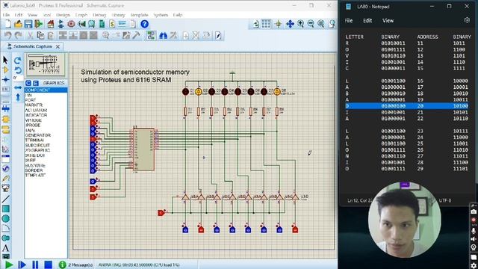
Task: Open a project with the folder icon
Action: pos(18,24)
